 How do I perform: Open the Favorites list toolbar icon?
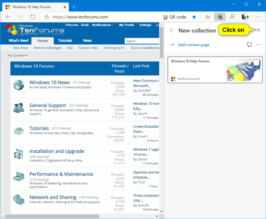(x=207, y=17)
